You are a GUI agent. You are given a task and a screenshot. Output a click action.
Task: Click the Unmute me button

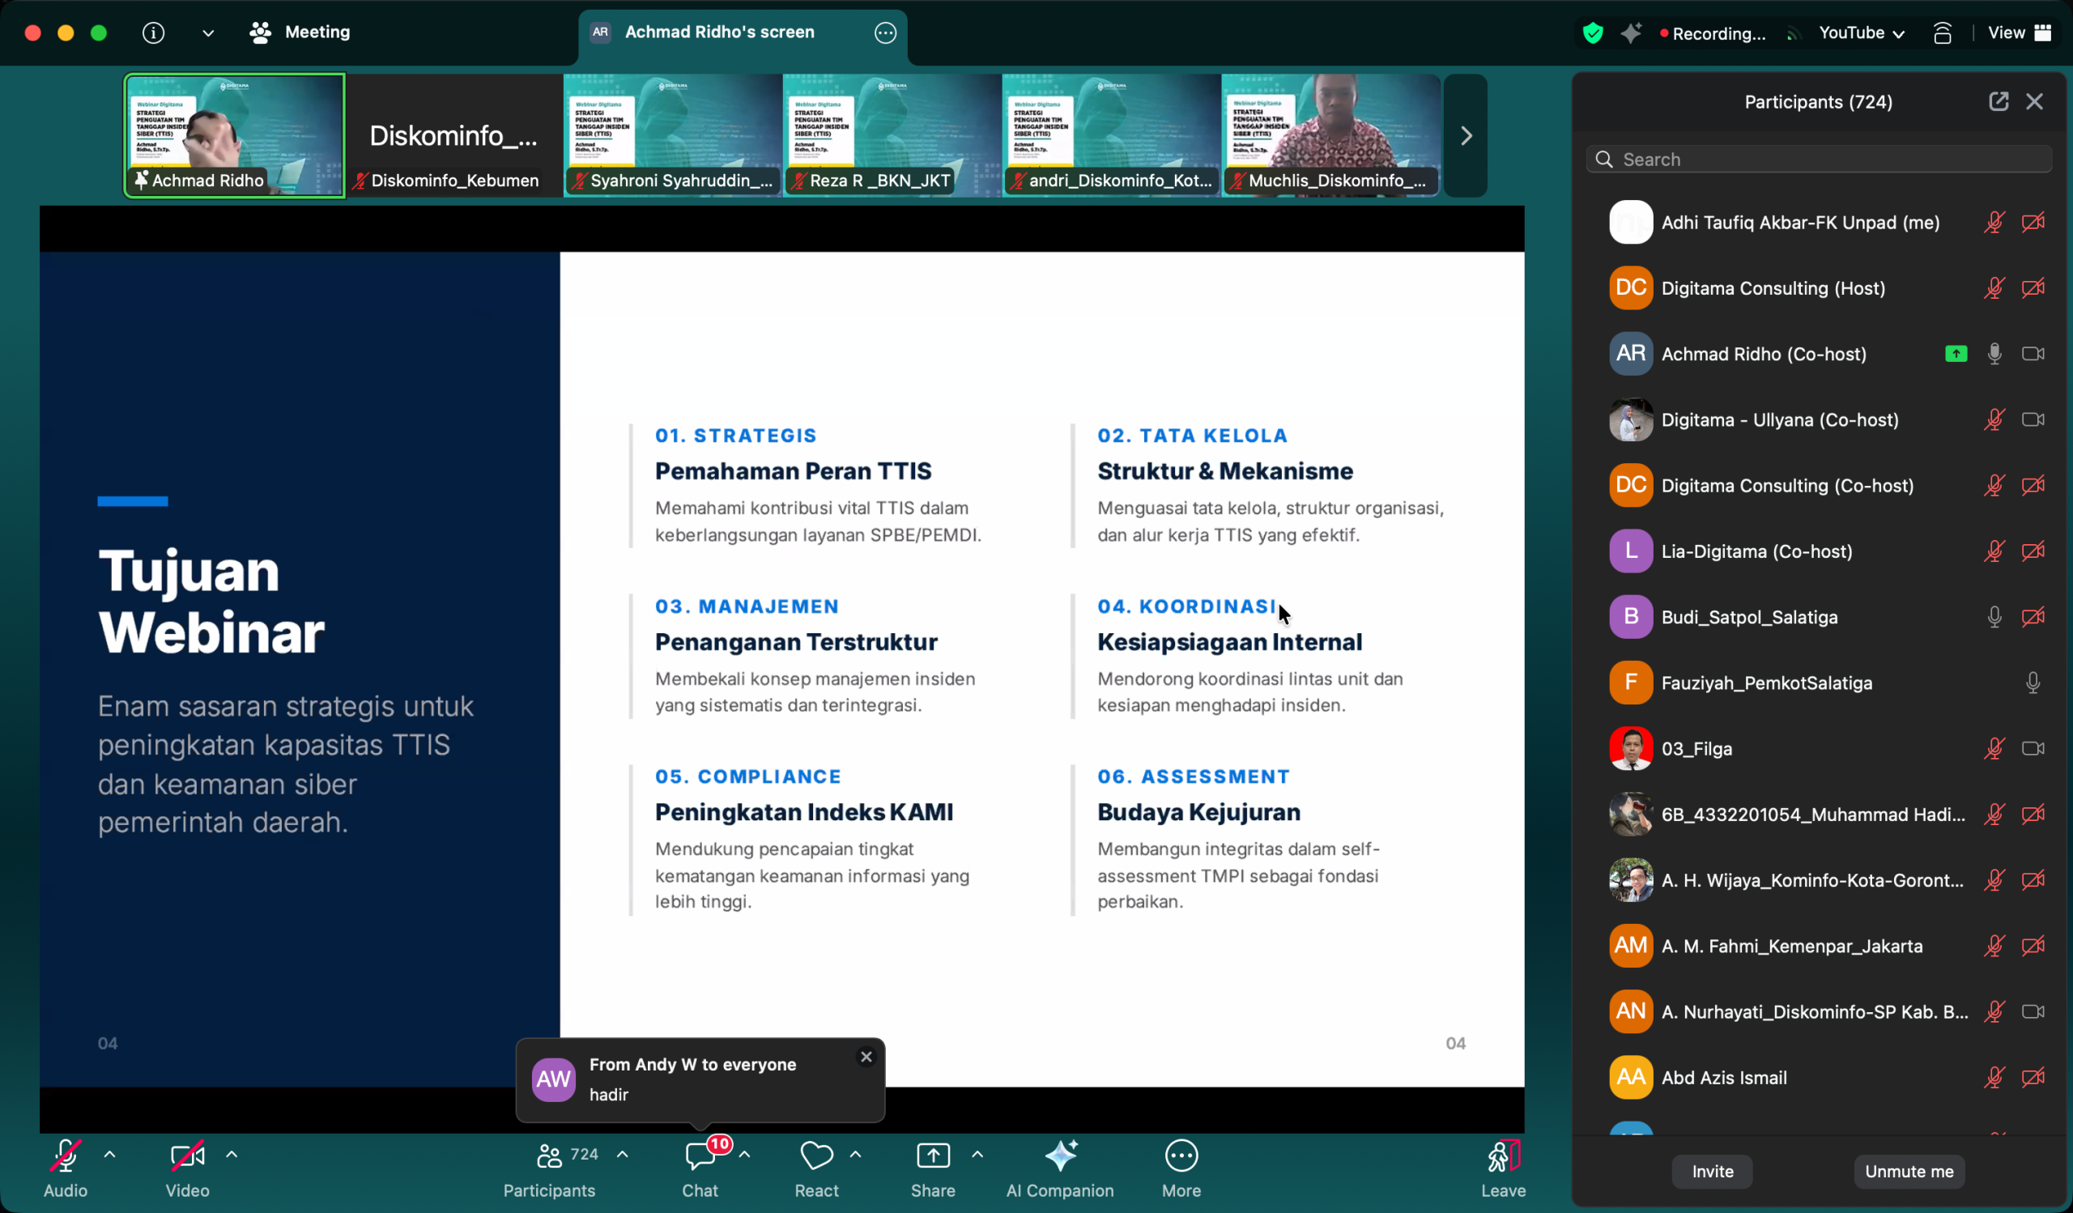(1909, 1171)
